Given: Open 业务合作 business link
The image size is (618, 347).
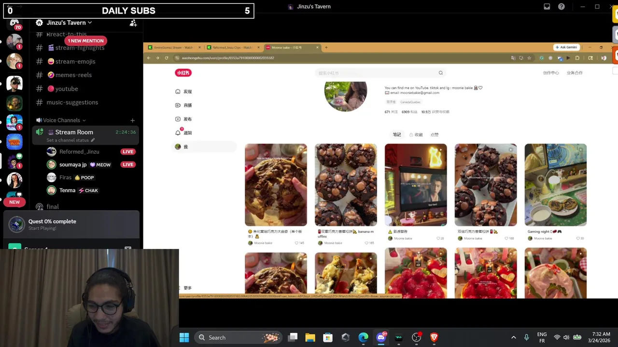Looking at the screenshot, I should coord(575,73).
